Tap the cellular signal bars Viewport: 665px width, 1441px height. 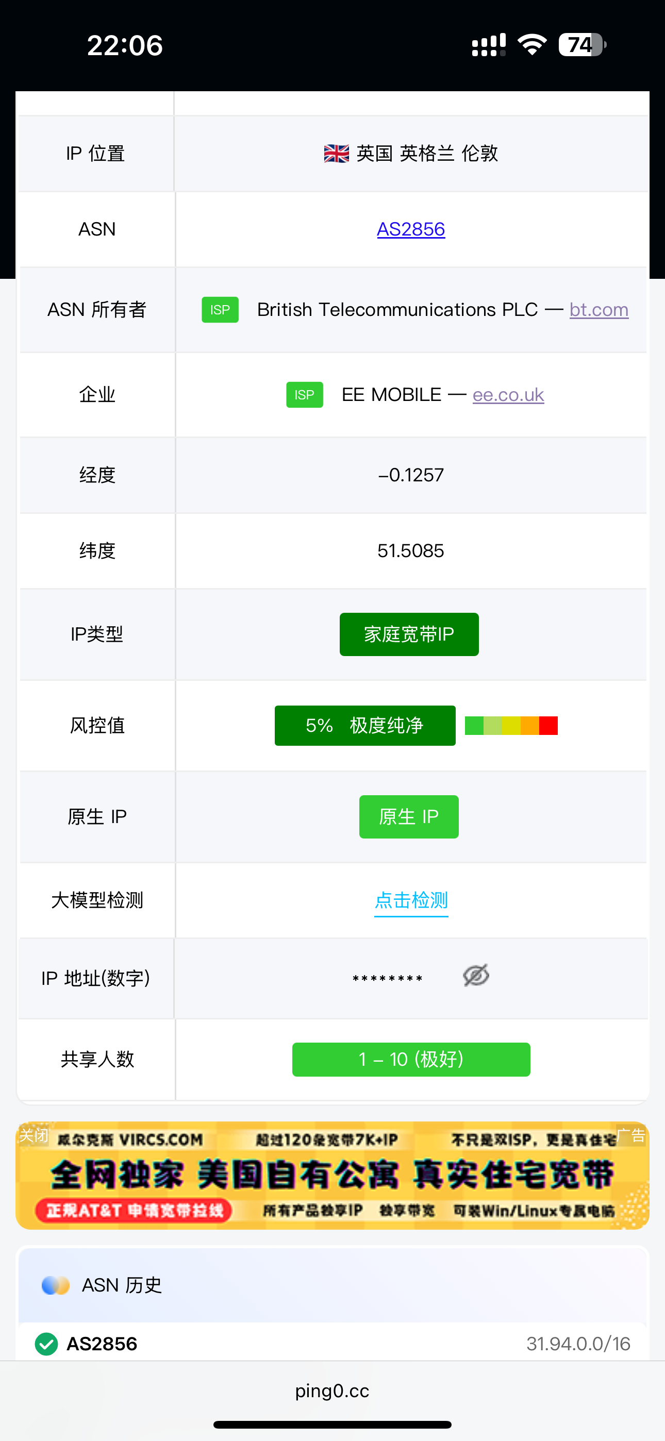(x=488, y=45)
